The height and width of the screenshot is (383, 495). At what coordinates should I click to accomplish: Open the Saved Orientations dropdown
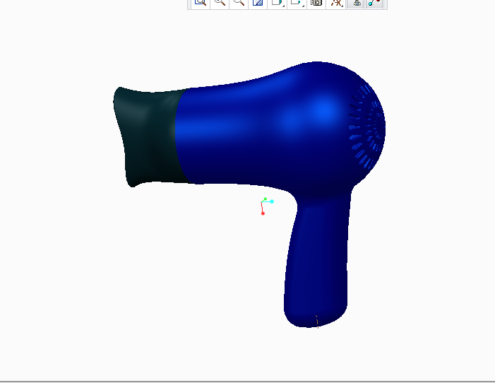(x=297, y=3)
